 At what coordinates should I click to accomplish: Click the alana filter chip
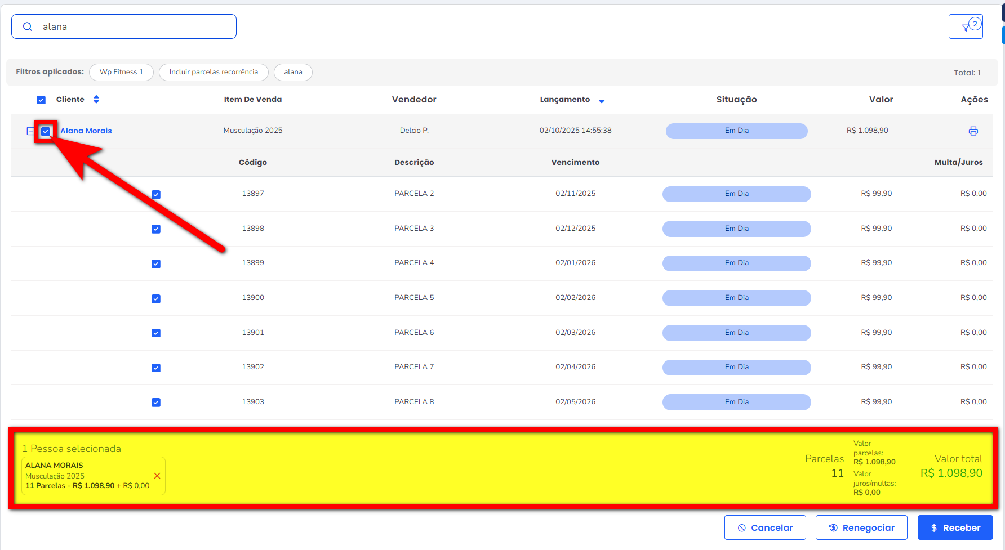pyautogui.click(x=293, y=72)
